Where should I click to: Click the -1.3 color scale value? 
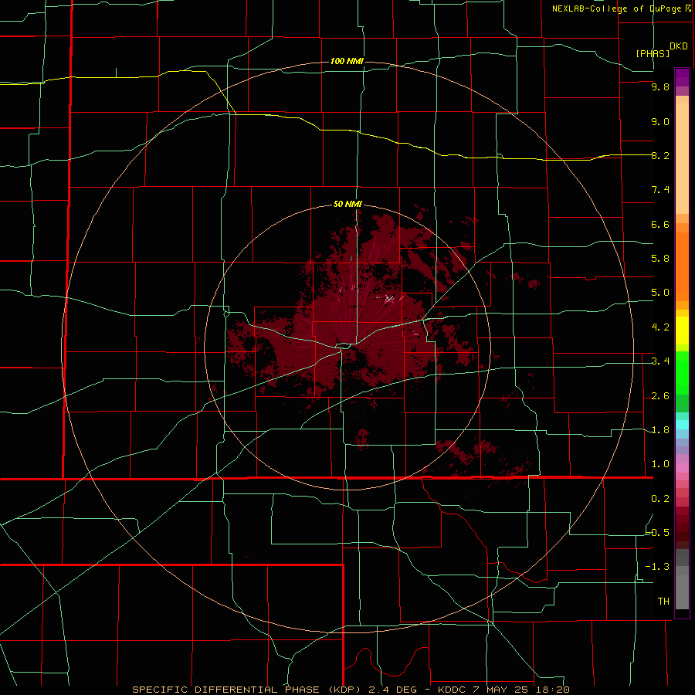click(657, 567)
